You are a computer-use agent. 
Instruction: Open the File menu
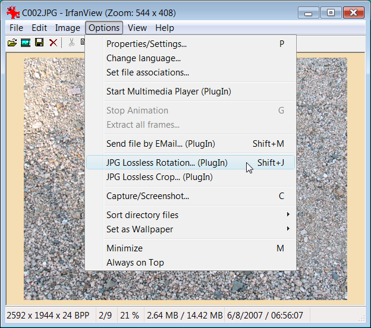[x=16, y=28]
